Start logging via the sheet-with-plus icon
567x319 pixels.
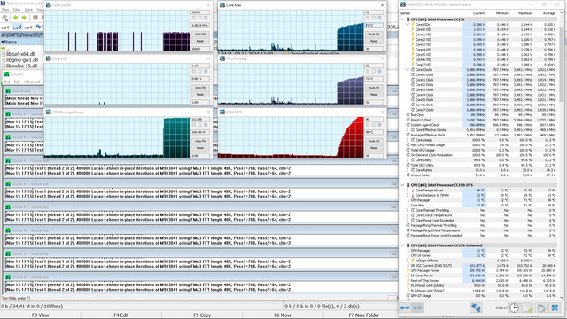528,307
